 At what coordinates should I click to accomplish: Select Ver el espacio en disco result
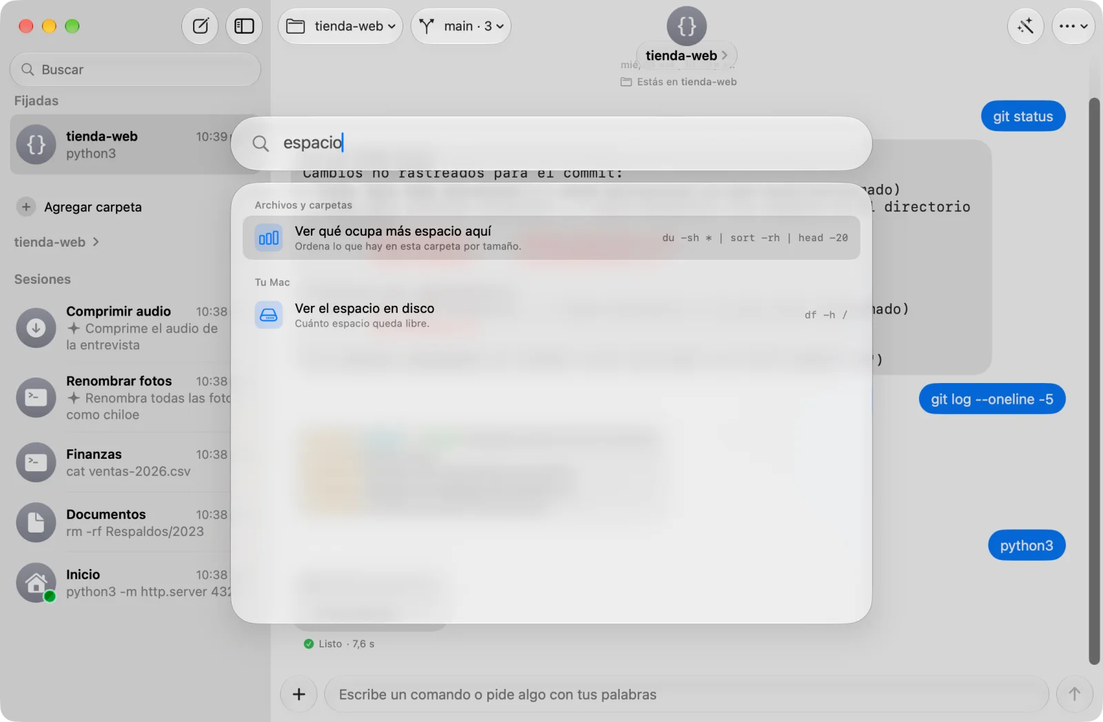[x=551, y=315]
